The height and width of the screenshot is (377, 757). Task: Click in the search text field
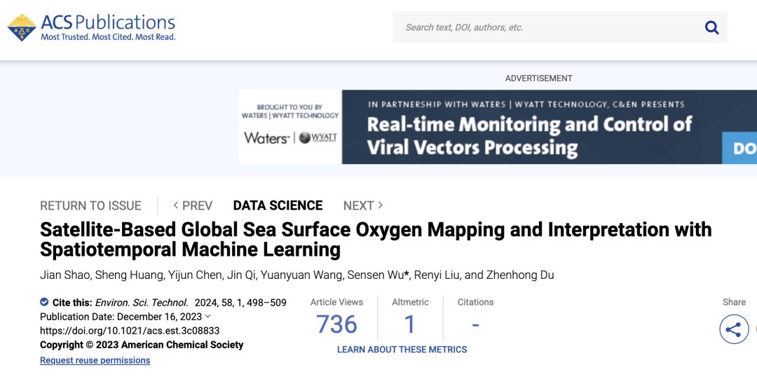point(547,27)
